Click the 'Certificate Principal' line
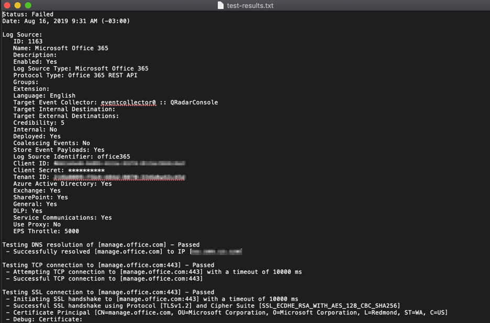Screen dimensions: 490x323 [227, 313]
